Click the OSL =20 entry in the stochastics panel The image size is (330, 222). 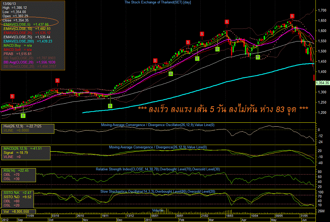coord(11,206)
